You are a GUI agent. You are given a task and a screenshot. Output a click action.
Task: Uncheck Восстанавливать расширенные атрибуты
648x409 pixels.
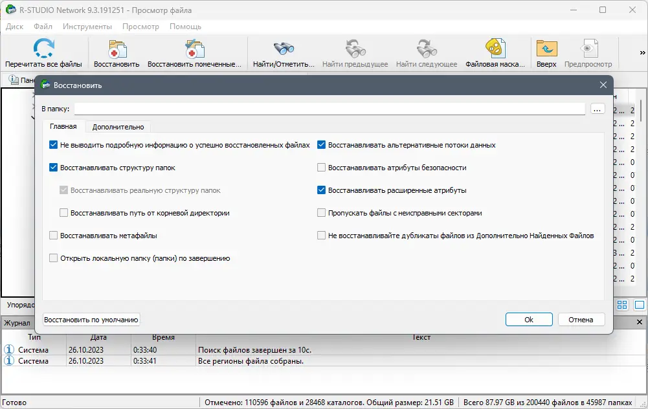pos(322,190)
